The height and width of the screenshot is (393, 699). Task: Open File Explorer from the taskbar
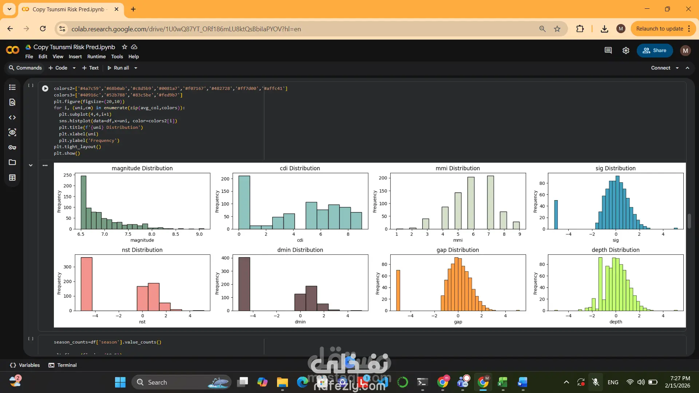pyautogui.click(x=283, y=382)
